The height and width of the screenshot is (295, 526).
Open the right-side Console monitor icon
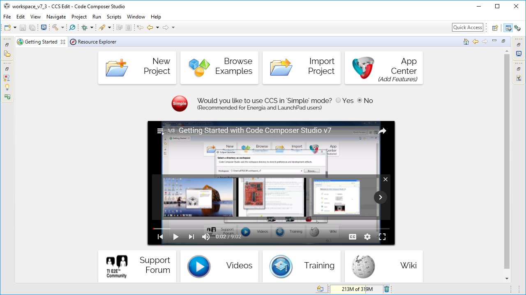tap(519, 54)
